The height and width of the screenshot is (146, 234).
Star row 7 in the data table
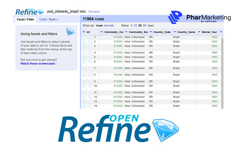[84, 68]
